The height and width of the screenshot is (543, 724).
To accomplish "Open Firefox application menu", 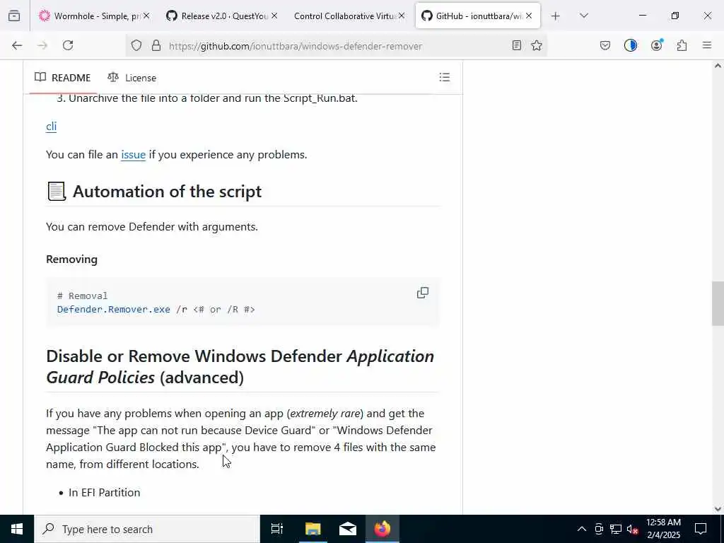I will click(707, 45).
